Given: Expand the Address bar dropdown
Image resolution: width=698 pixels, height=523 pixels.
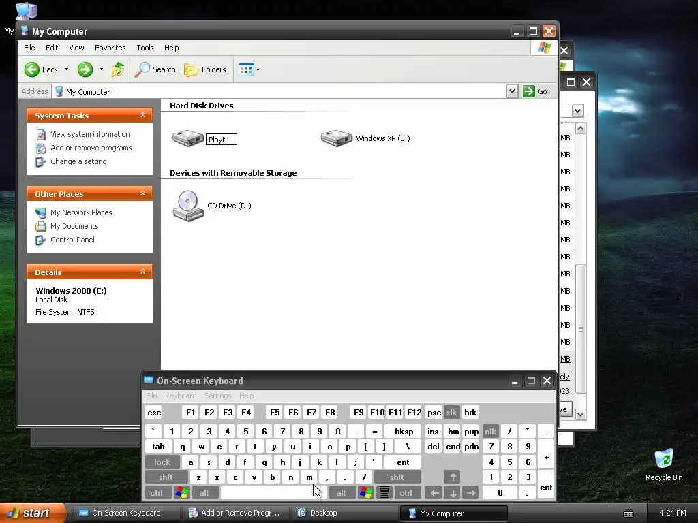Looking at the screenshot, I should (x=512, y=91).
